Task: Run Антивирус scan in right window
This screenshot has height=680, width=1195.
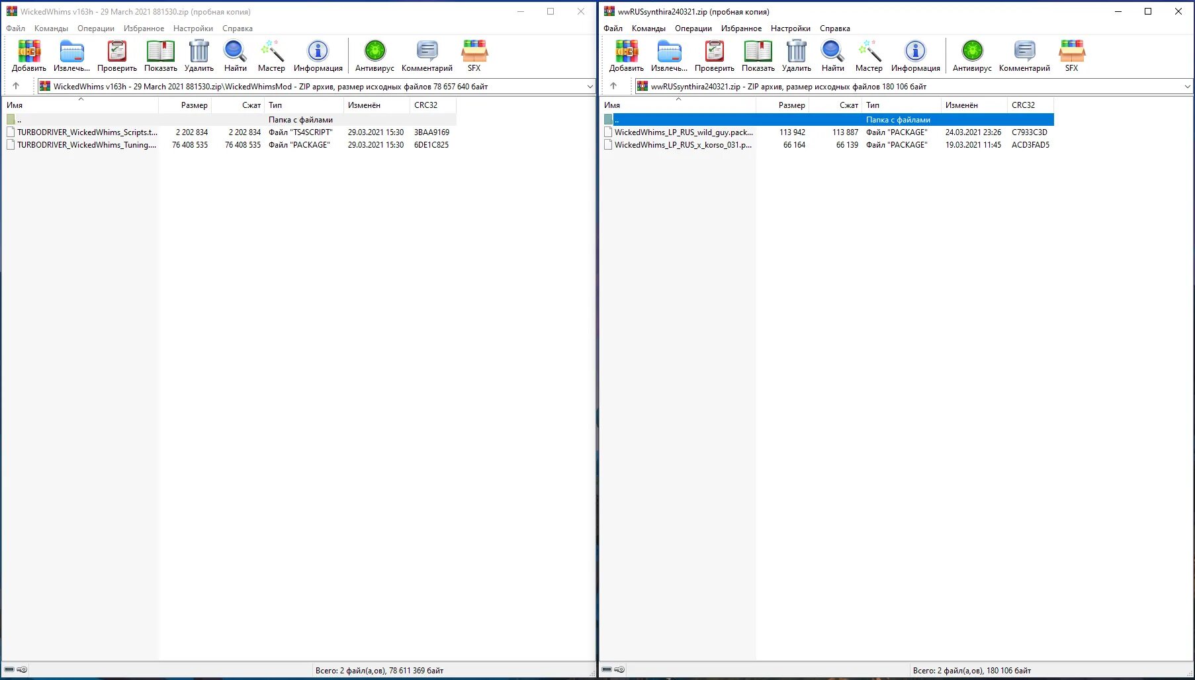Action: click(972, 56)
